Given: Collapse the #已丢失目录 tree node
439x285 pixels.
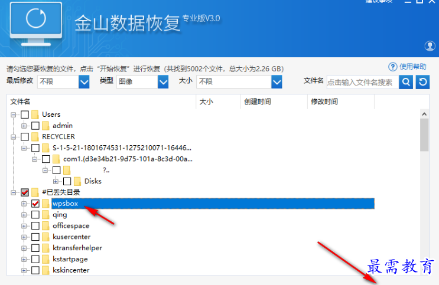Looking at the screenshot, I should (13, 193).
